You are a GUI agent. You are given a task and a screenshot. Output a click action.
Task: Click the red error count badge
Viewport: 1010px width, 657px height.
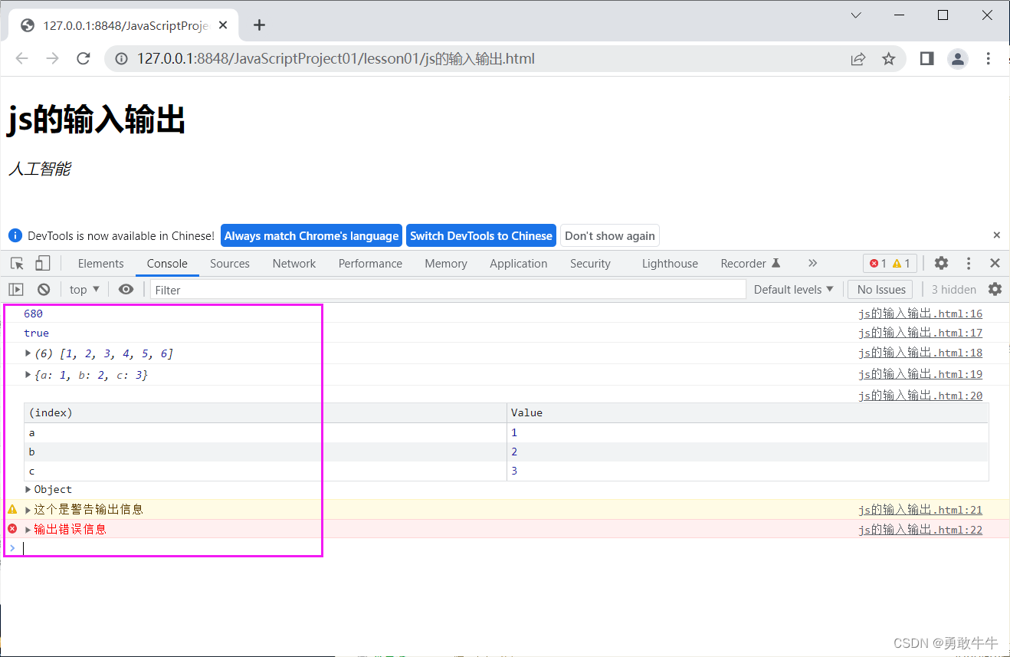[x=878, y=264]
